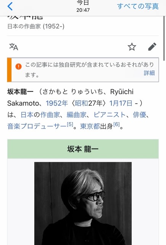Star this article to add watchlist
The height and width of the screenshot is (245, 166).
(132, 47)
